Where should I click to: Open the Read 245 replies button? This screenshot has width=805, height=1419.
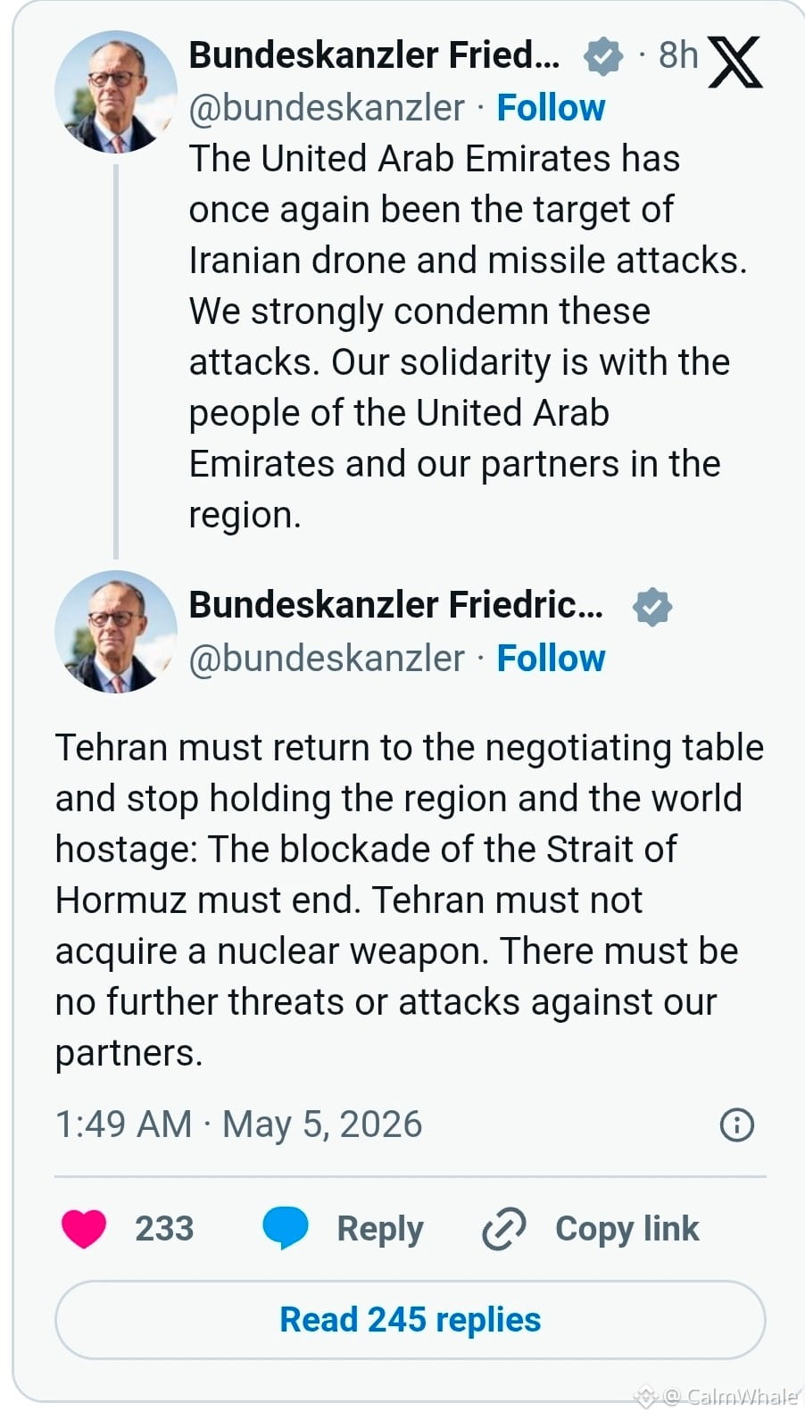coord(411,1320)
